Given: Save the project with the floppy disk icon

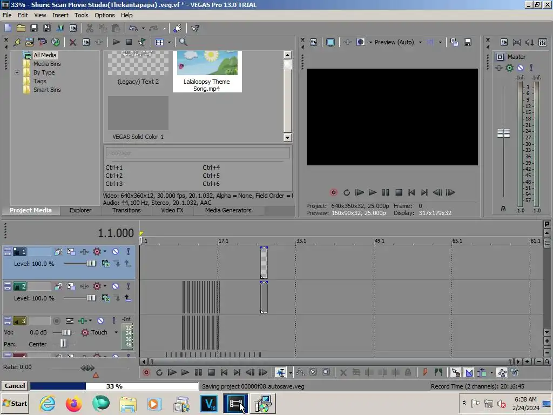Looking at the screenshot, I should (x=34, y=28).
